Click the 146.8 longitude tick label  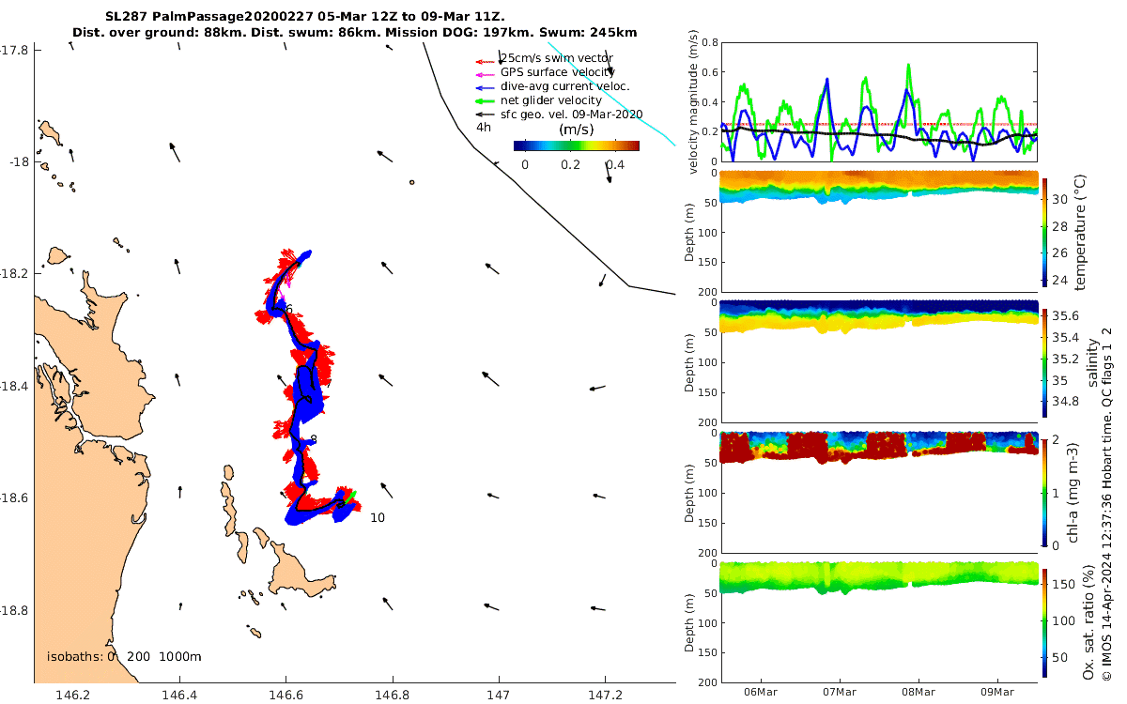click(x=392, y=695)
